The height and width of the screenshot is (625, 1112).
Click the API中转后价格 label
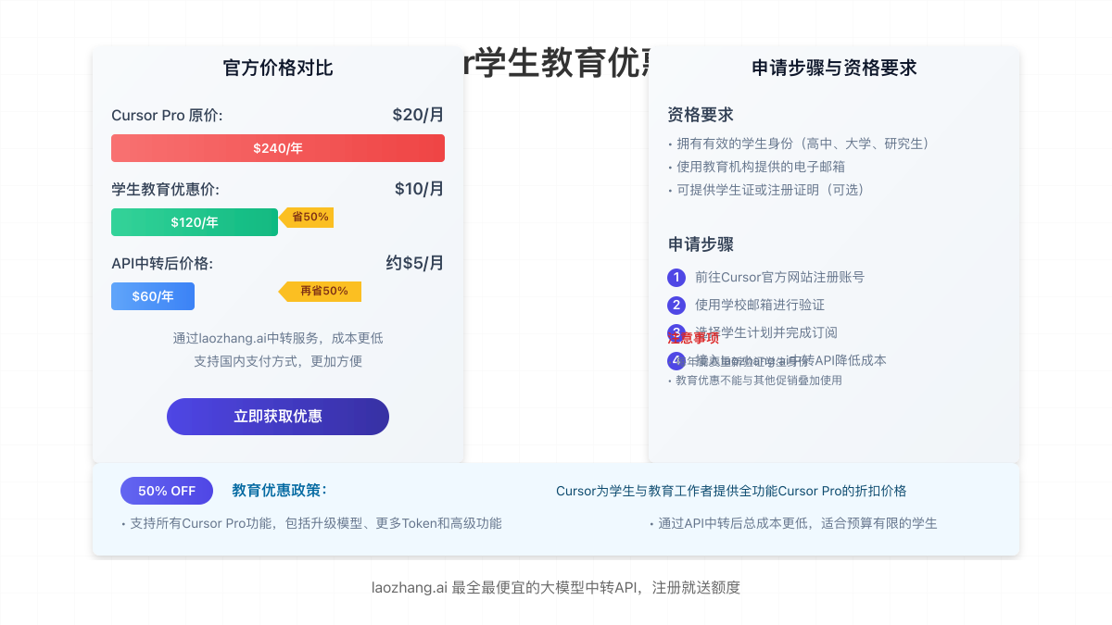coord(162,264)
